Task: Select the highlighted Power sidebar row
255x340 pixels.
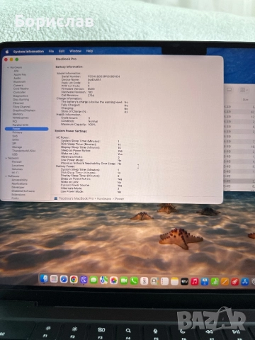Action: [27, 129]
